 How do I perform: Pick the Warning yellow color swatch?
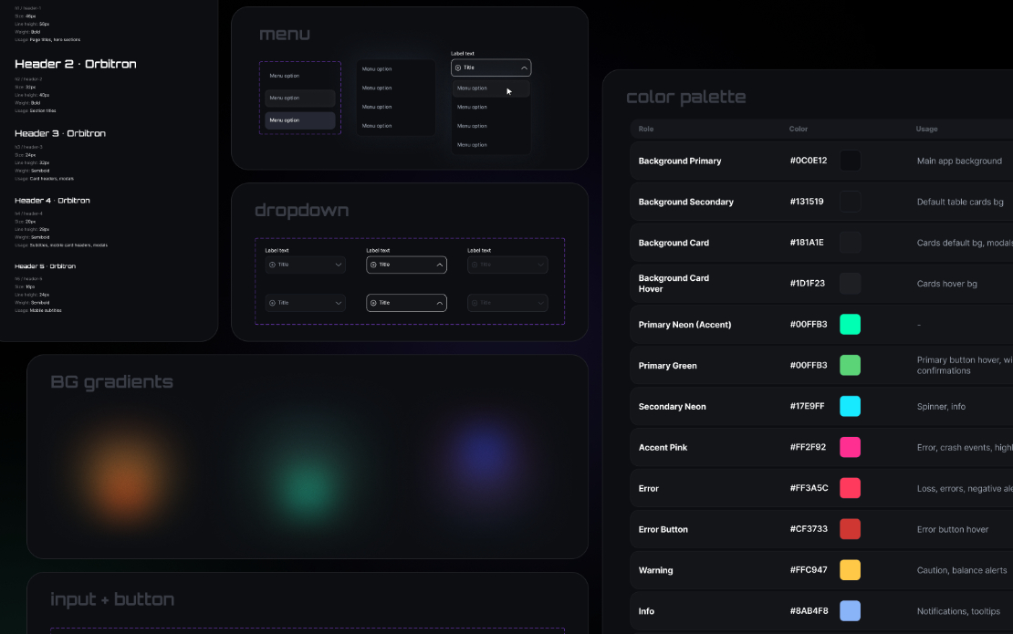coord(850,570)
